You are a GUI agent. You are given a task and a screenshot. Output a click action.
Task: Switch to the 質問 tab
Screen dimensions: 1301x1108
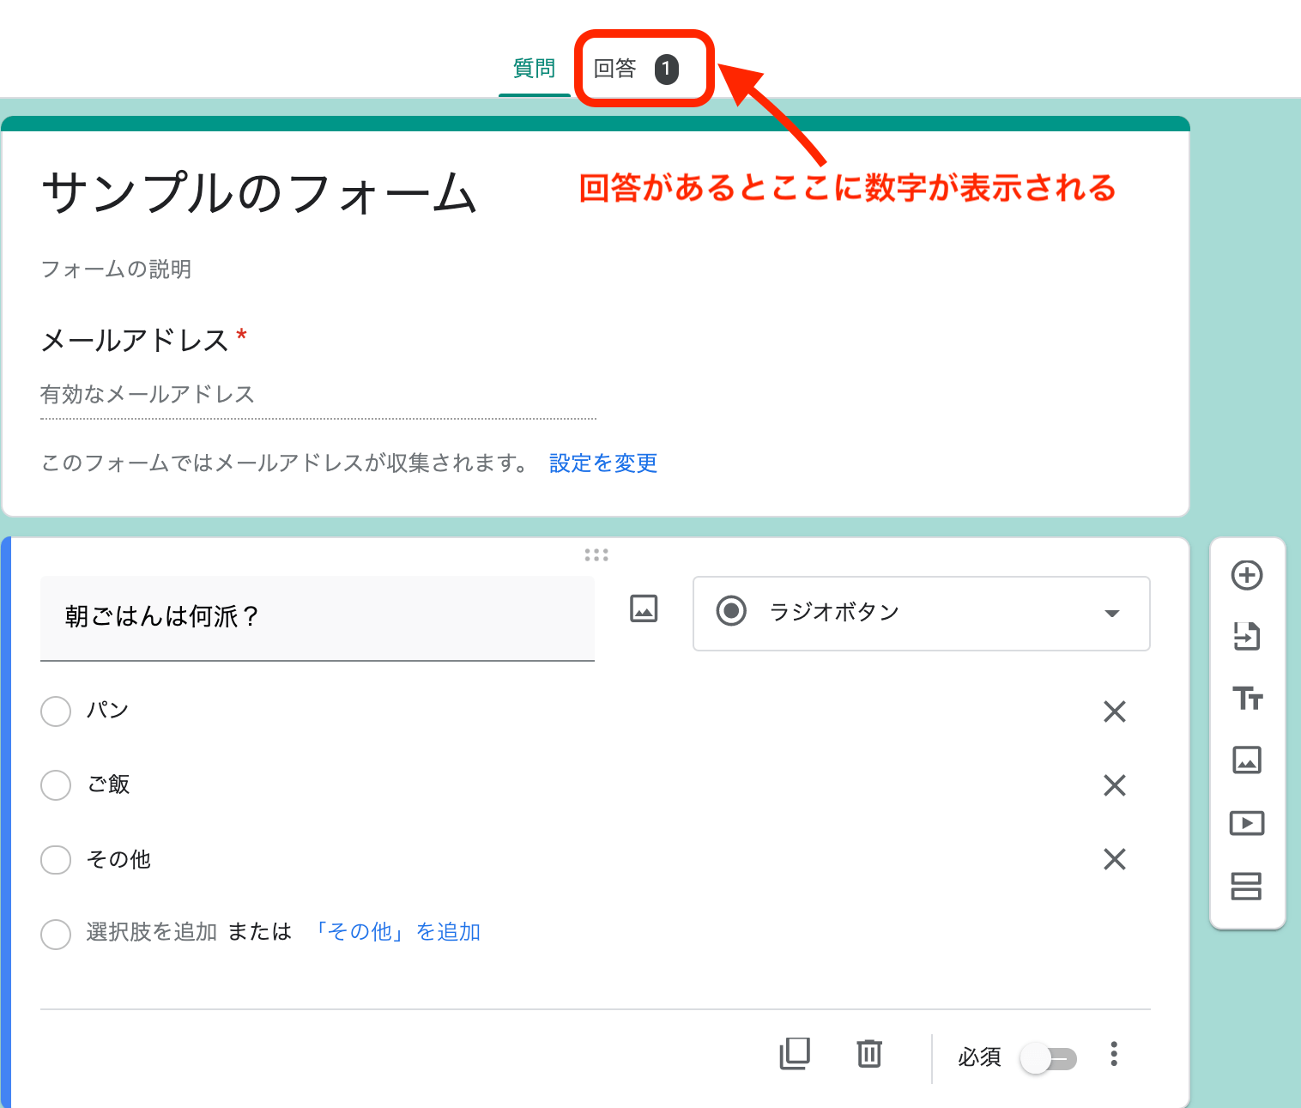[x=534, y=69]
